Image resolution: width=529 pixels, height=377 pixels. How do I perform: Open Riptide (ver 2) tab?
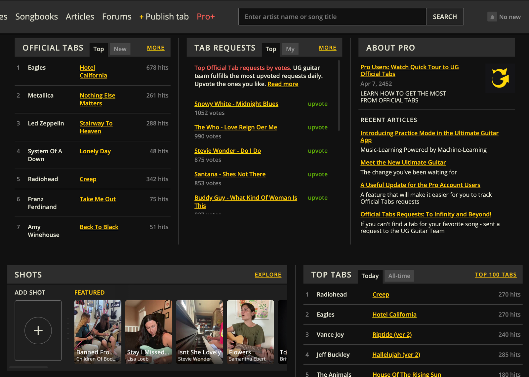tap(392, 335)
